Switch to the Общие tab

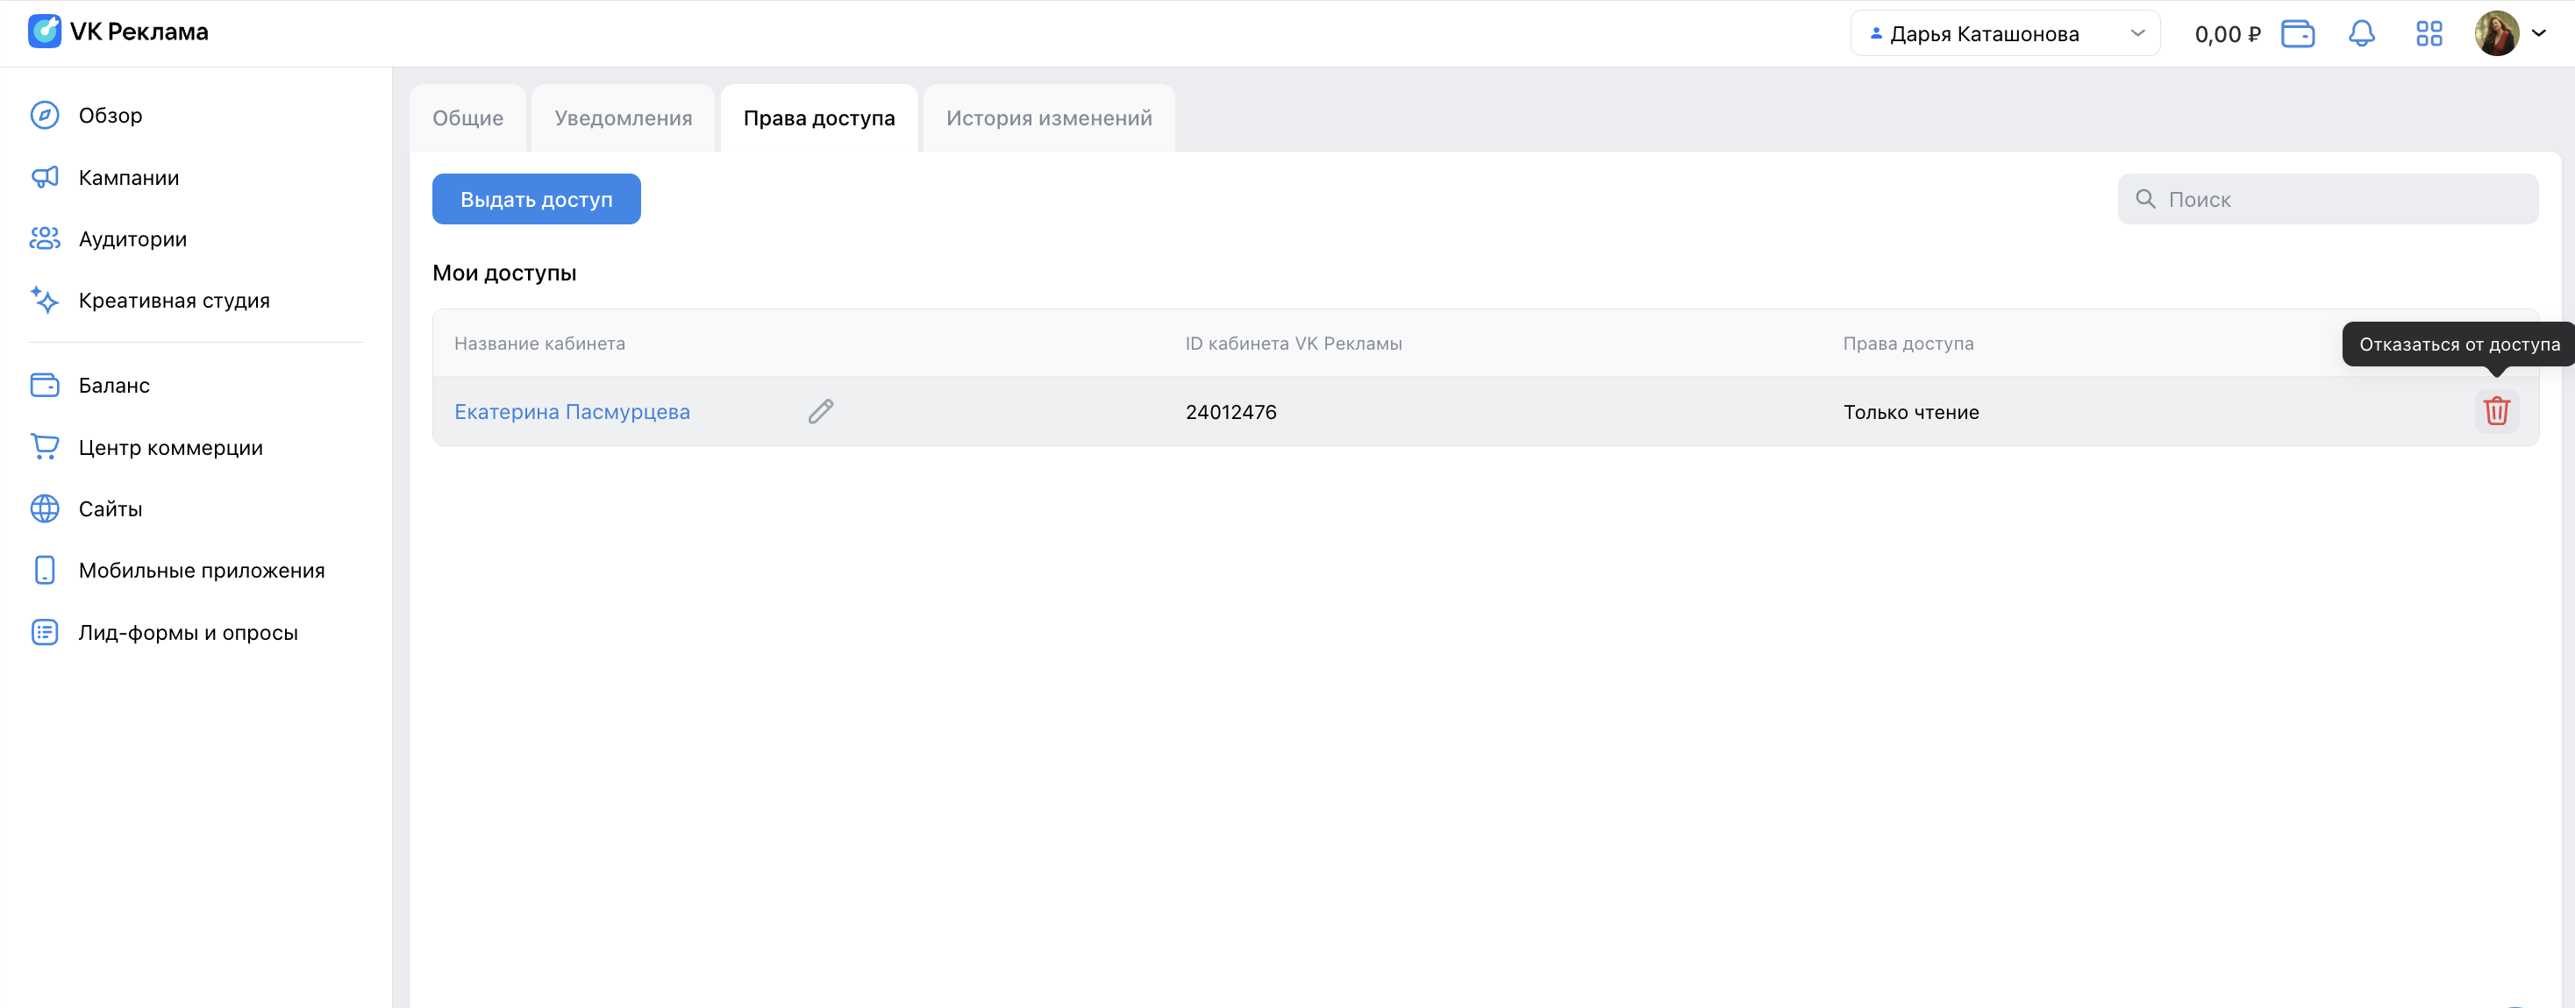point(467,117)
